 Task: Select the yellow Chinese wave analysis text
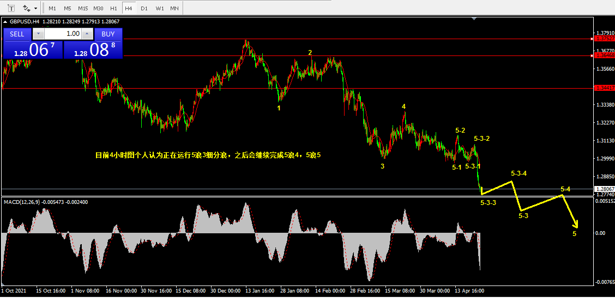pos(208,156)
